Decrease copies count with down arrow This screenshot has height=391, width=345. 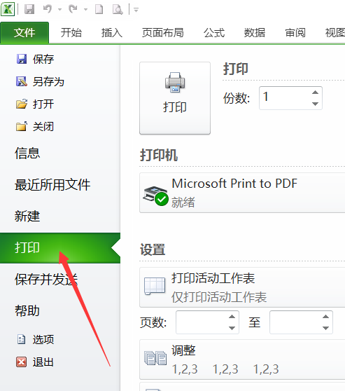[316, 104]
